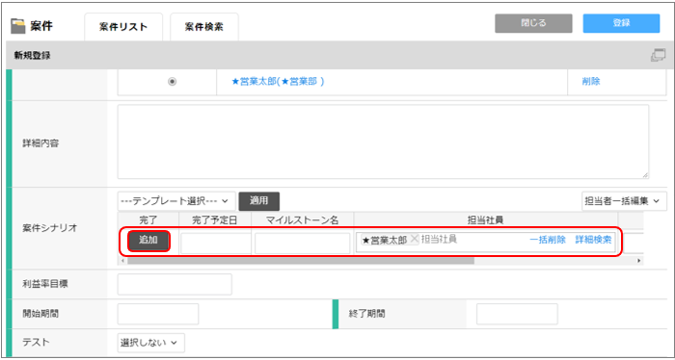
Task: Click the 一括削除 link
Action: coord(548,240)
